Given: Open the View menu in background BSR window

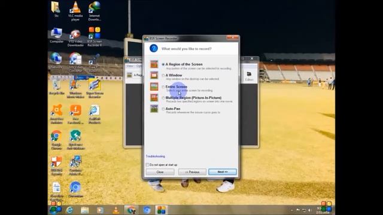Looking at the screenshot, I should click(x=130, y=66).
